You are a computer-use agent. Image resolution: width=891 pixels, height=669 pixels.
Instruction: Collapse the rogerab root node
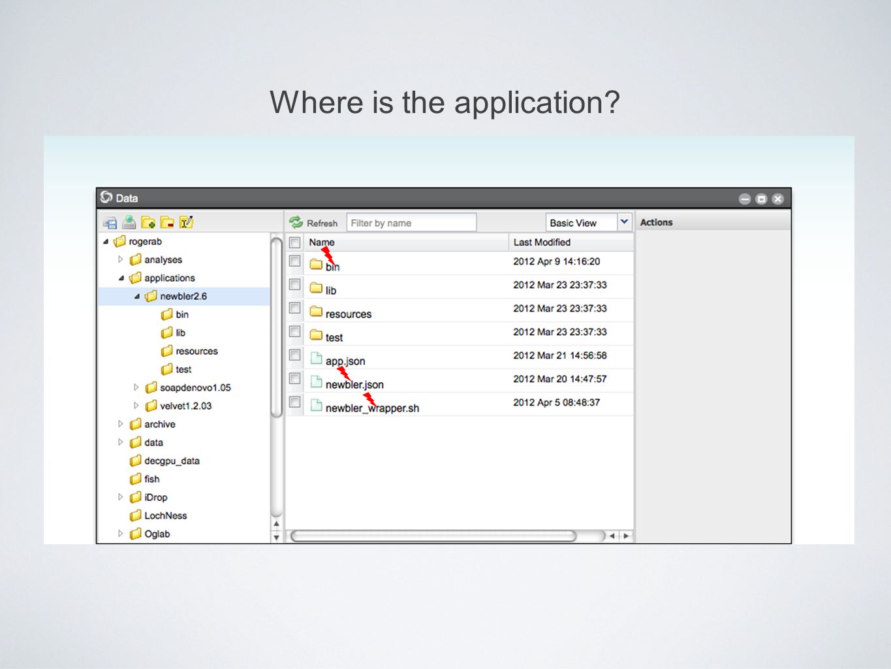point(106,242)
